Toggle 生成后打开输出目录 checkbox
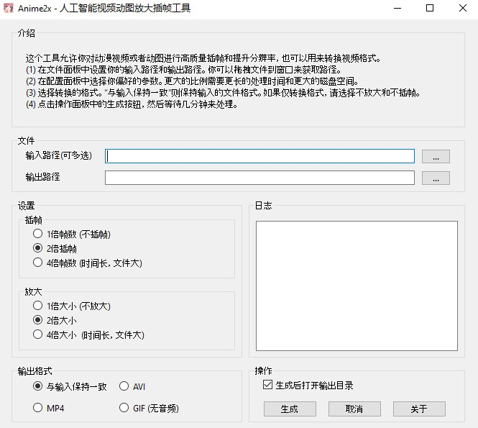This screenshot has height=428, width=478. (268, 386)
